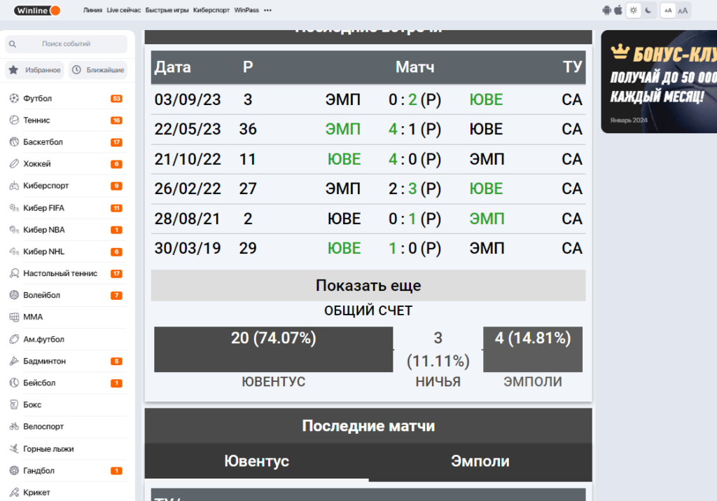Open the Футбол category label

pyautogui.click(x=38, y=98)
